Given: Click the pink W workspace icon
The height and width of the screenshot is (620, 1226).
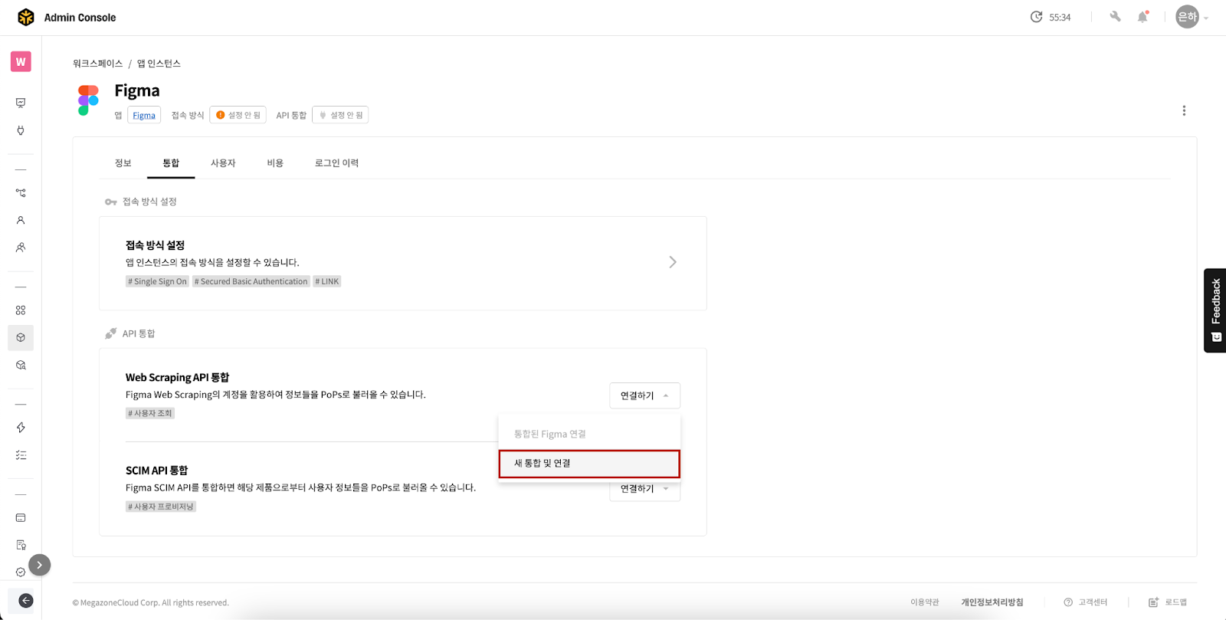Looking at the screenshot, I should point(21,61).
